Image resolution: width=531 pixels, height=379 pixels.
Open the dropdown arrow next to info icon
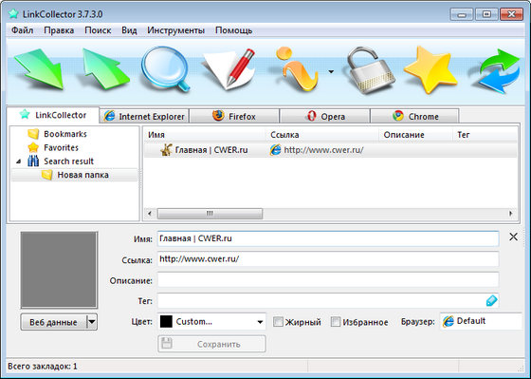331,71
